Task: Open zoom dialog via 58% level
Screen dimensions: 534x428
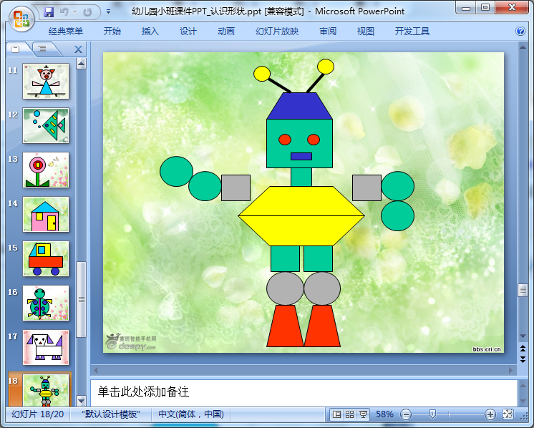Action: pyautogui.click(x=384, y=414)
